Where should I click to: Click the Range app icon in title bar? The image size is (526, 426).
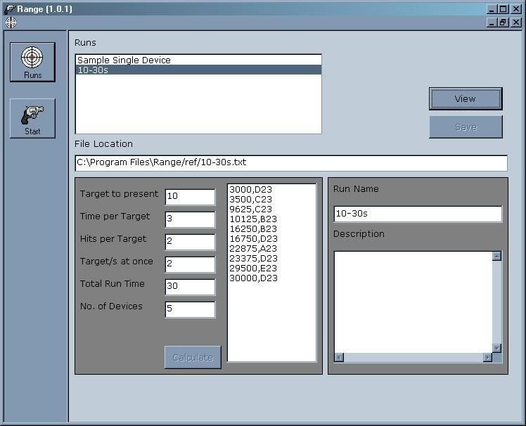point(9,9)
